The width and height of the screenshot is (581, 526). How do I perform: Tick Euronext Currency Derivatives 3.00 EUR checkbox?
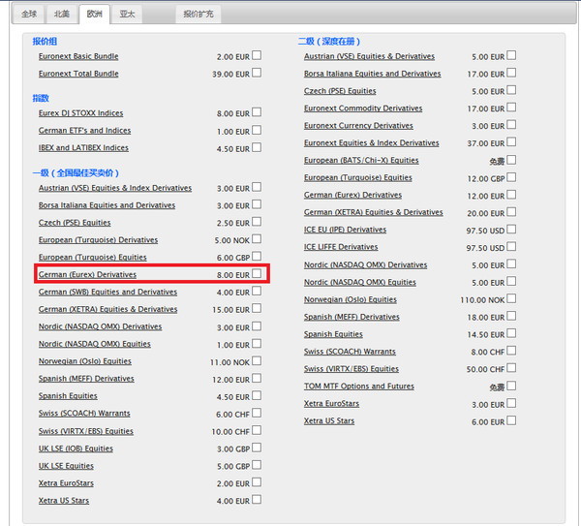click(511, 125)
